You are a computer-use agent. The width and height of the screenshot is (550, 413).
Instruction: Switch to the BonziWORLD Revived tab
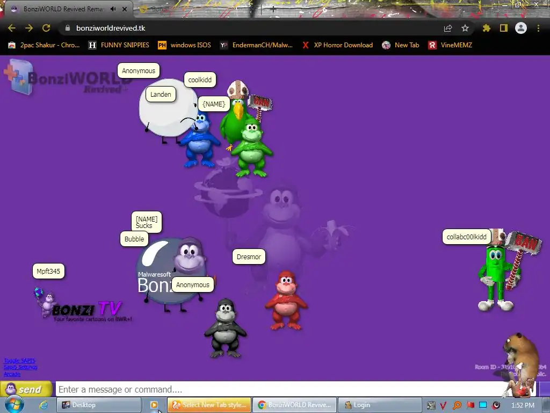pos(67,9)
